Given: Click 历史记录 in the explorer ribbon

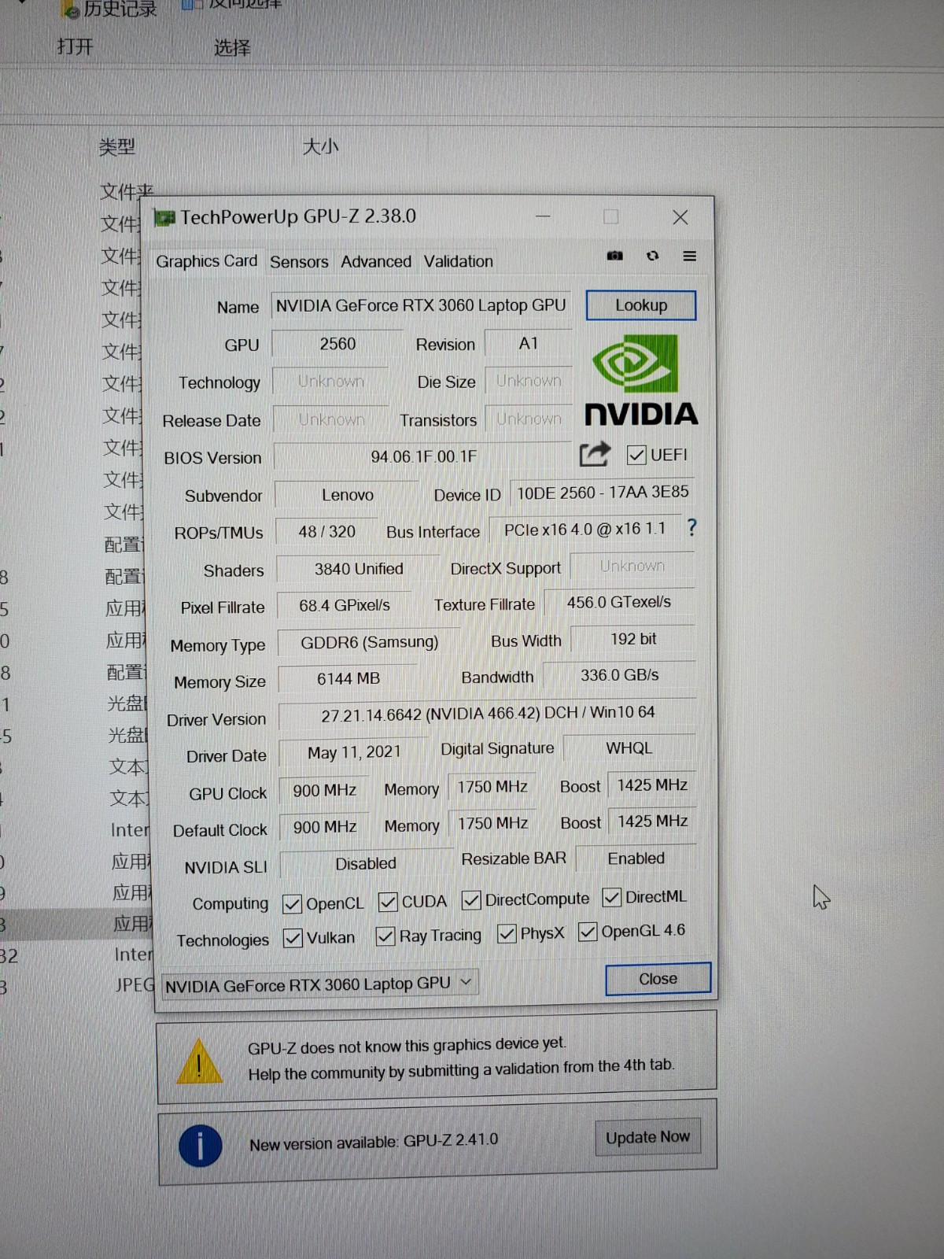Looking at the screenshot, I should click(x=120, y=9).
